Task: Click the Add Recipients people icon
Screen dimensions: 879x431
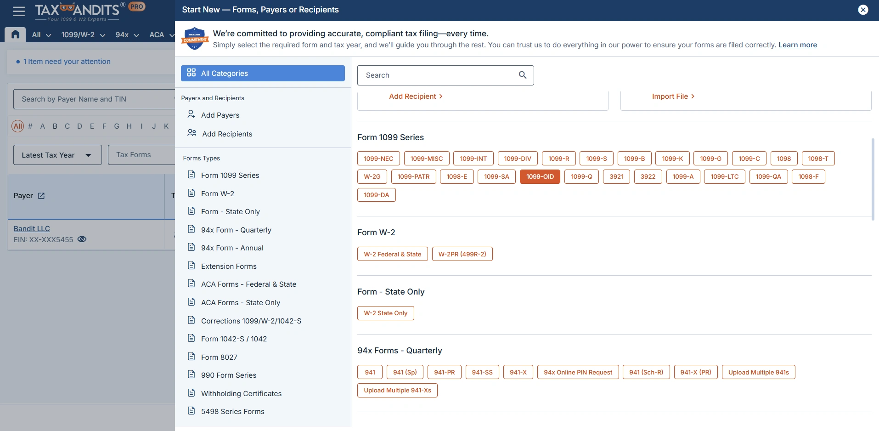Action: click(x=192, y=133)
